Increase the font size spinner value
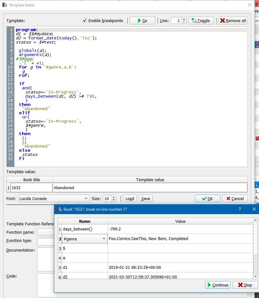This screenshot has height=298, width=259. [x=114, y=197]
